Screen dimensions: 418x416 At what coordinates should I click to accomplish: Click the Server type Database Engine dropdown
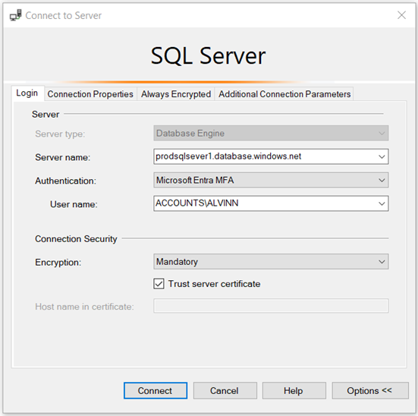pos(271,133)
